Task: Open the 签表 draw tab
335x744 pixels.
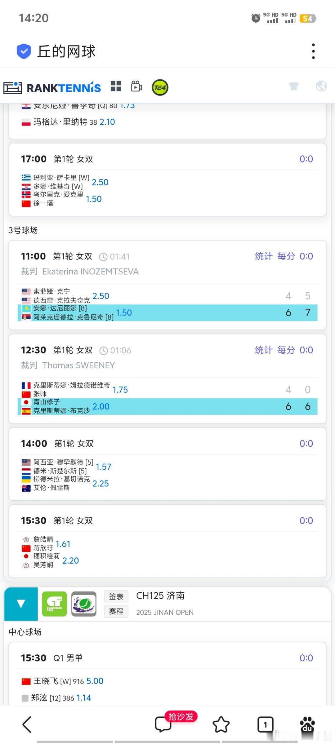Action: [x=116, y=596]
